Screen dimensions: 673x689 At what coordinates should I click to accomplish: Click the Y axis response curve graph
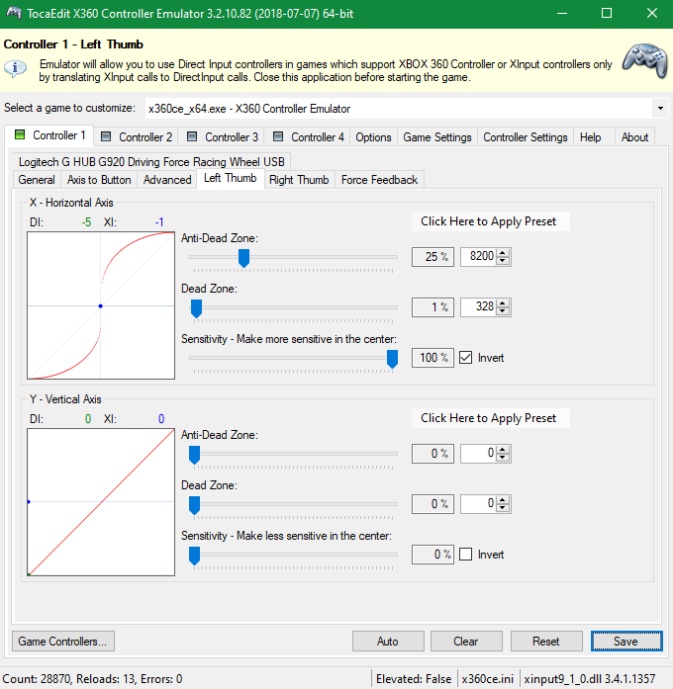pyautogui.click(x=101, y=502)
